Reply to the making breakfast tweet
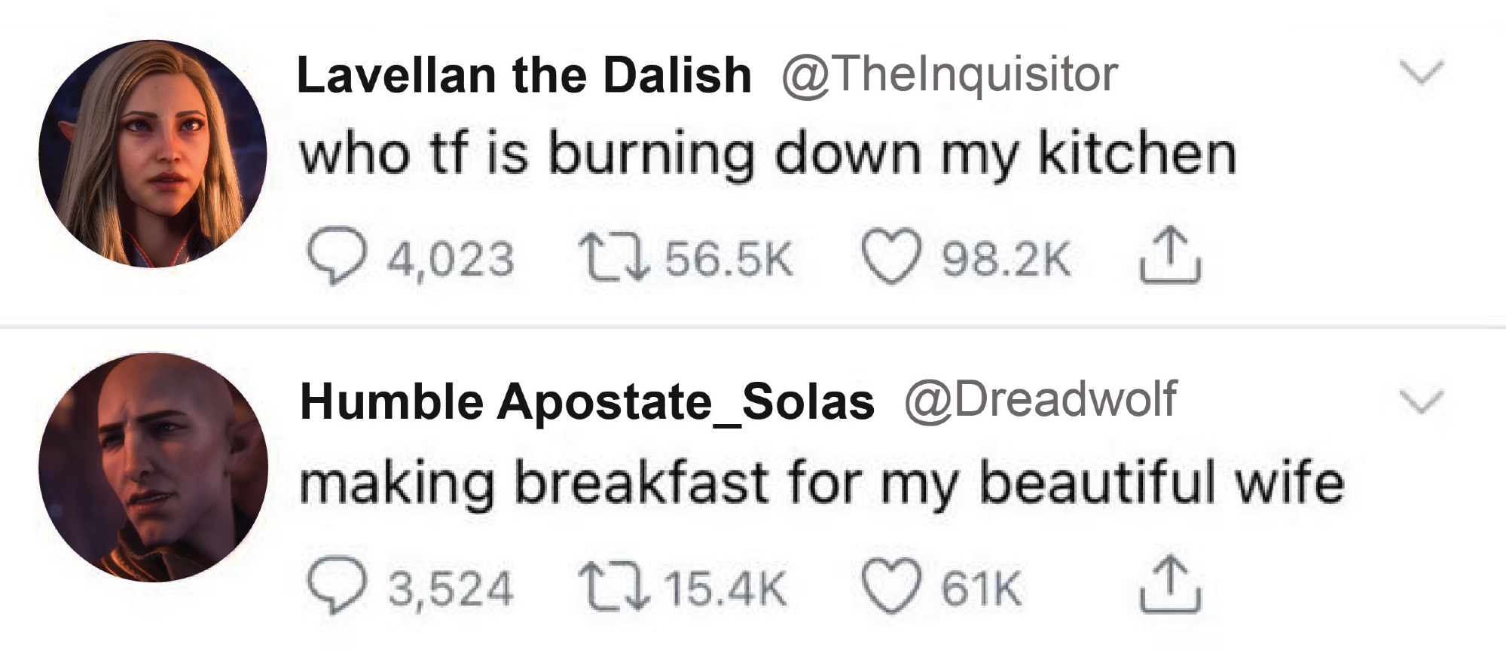The image size is (1506, 662). click(x=336, y=587)
